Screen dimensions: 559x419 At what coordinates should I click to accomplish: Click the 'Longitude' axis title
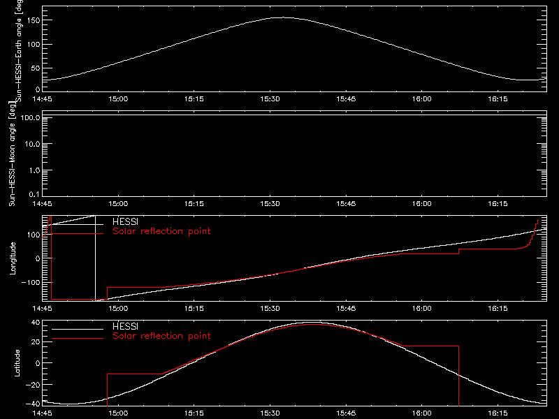coord(13,258)
